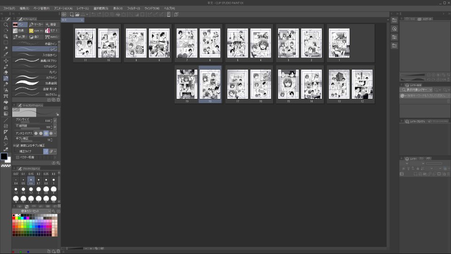Select the Correct line tool
This screenshot has height=254, width=451.
6,149
